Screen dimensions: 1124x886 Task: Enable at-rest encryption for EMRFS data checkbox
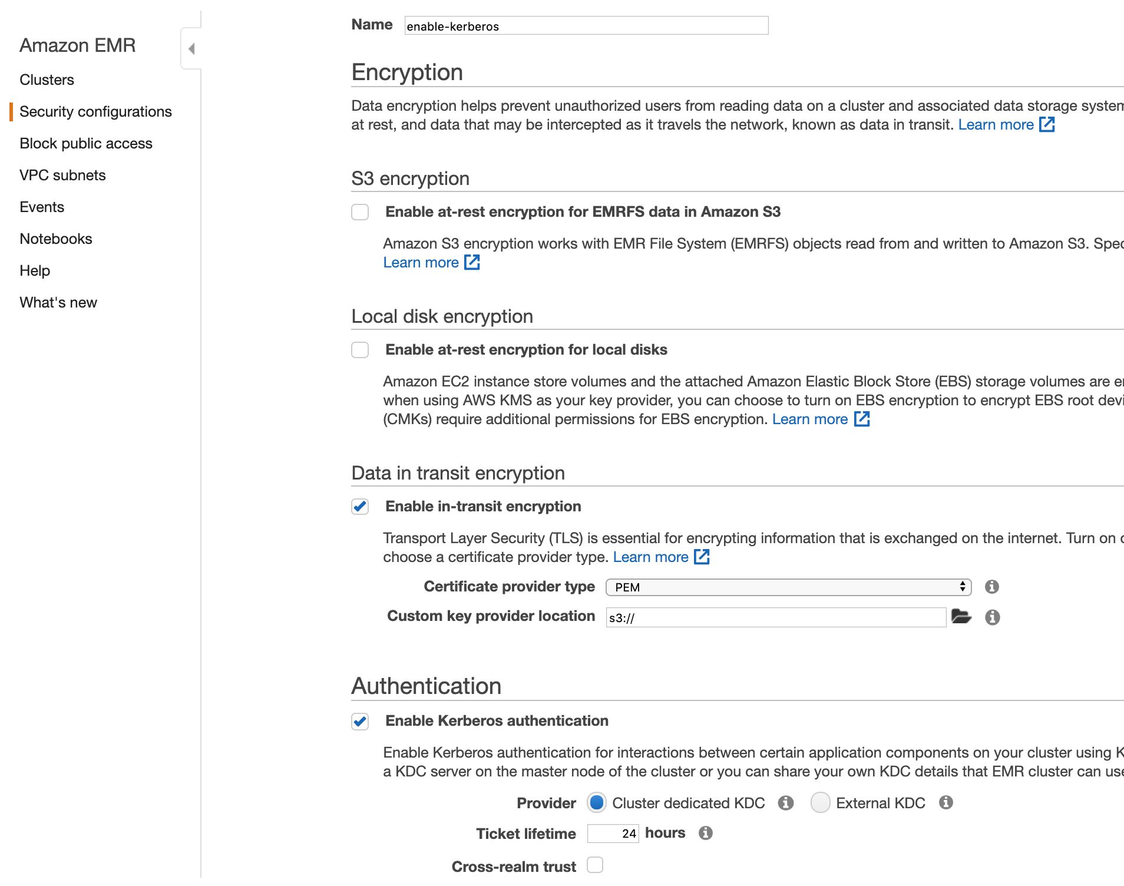[x=360, y=212]
